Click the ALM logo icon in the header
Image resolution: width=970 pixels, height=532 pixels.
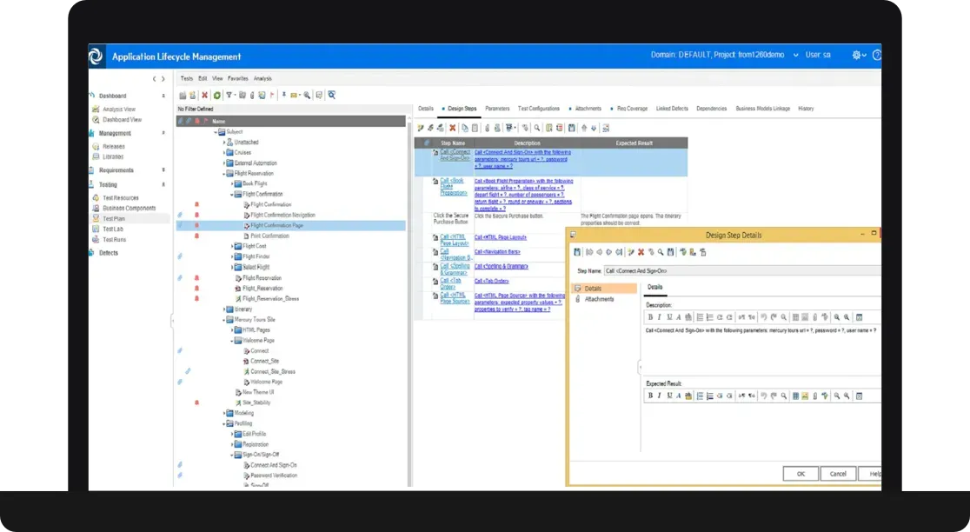click(x=96, y=57)
